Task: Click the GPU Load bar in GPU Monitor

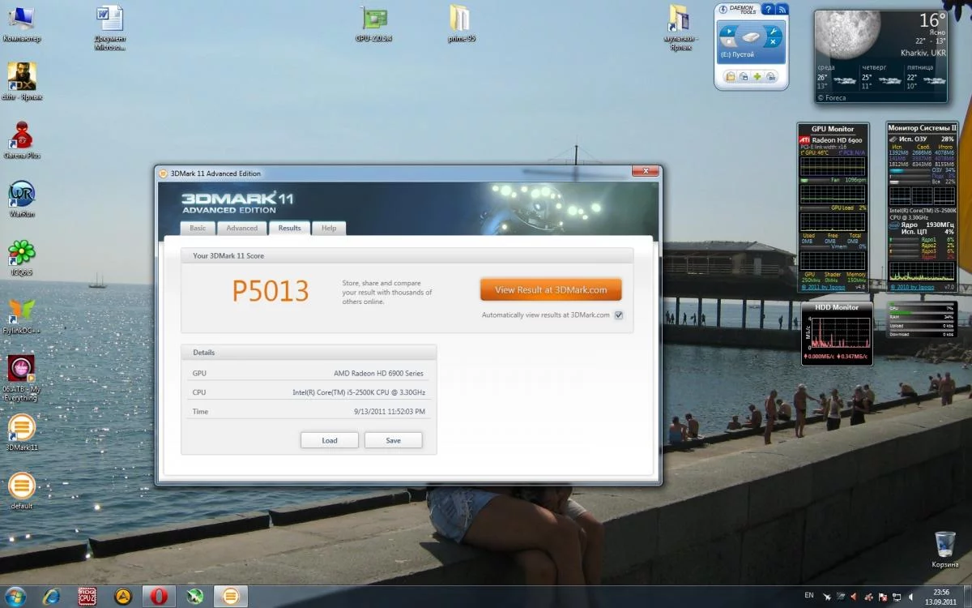Action: tap(833, 208)
